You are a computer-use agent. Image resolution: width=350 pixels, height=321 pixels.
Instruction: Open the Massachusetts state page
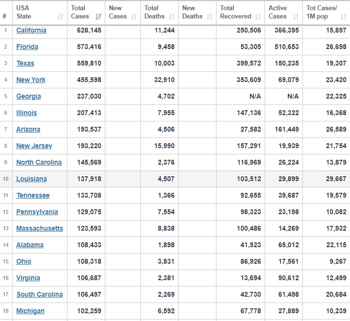click(x=39, y=228)
